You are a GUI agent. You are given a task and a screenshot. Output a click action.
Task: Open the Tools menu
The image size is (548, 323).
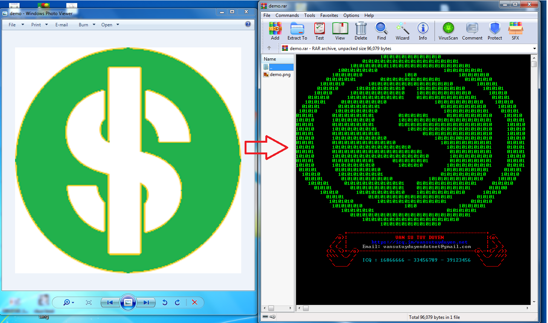point(310,15)
